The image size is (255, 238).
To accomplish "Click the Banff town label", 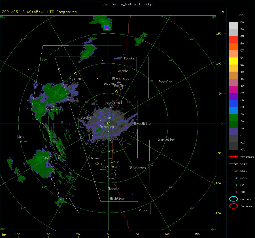I will [x=47, y=158].
